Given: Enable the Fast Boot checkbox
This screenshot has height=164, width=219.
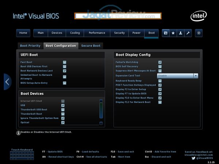Looking at the screenshot, I should pos(64,62).
